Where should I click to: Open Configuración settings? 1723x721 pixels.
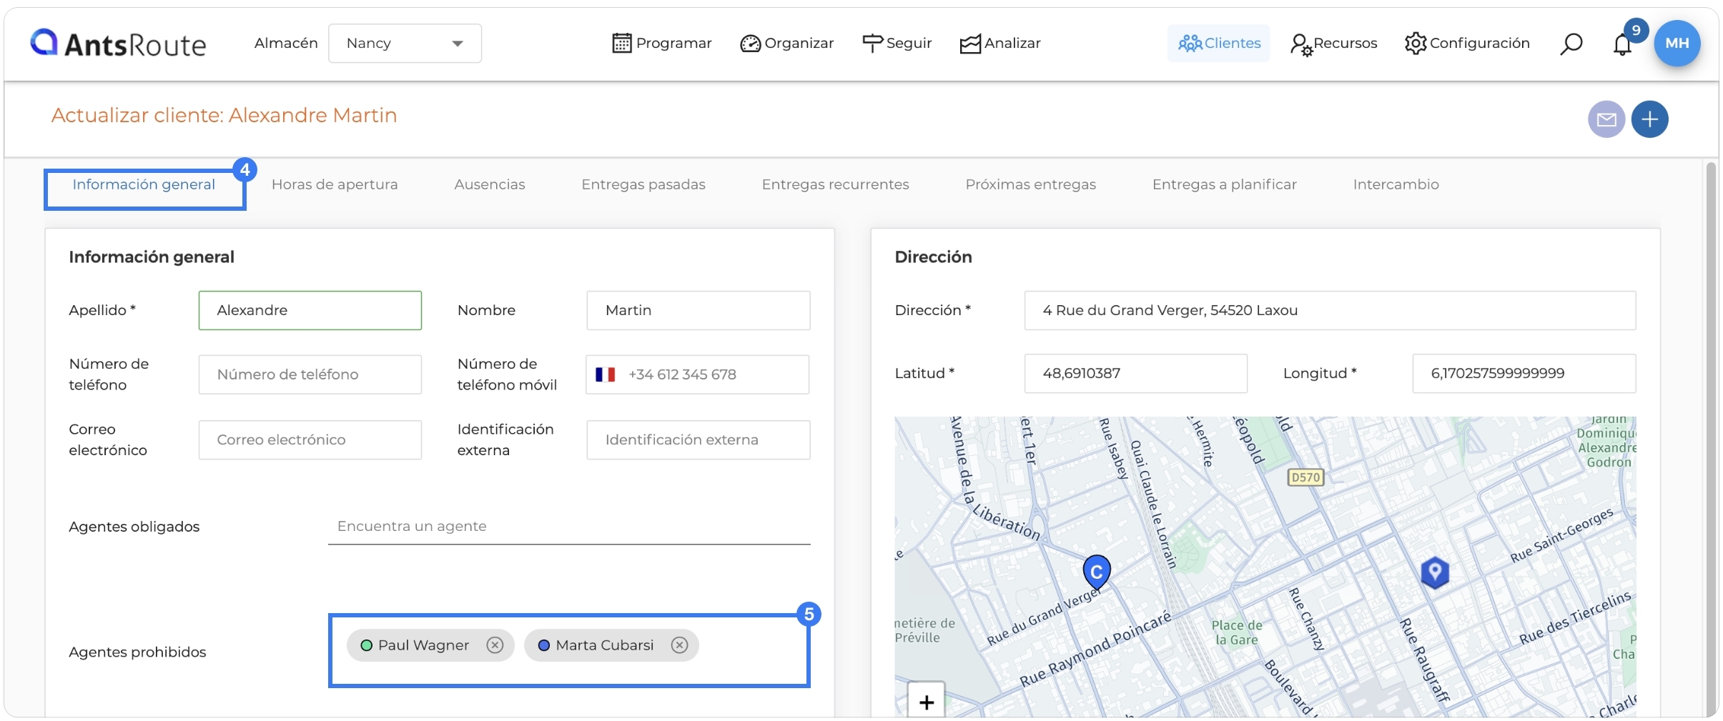tap(1467, 43)
